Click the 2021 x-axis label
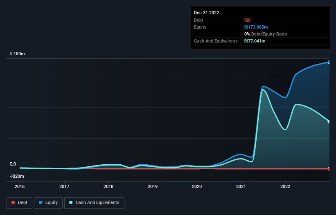Screen dimensions: 336x215 241,186
